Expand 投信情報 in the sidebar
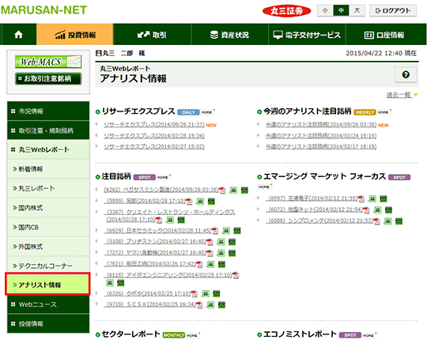The width and height of the screenshot is (427, 351). [48, 324]
